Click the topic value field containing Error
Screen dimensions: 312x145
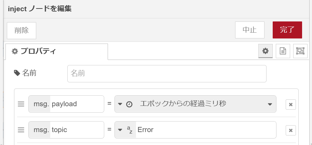tap(206, 130)
